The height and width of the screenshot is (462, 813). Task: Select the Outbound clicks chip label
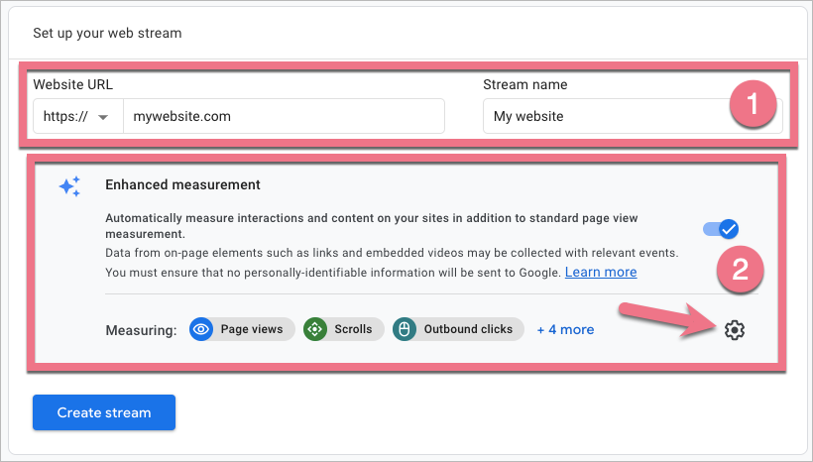[x=468, y=329]
